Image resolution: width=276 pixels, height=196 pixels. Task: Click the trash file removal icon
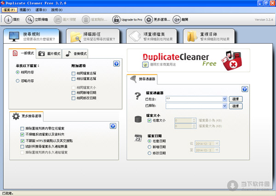coord(86,19)
